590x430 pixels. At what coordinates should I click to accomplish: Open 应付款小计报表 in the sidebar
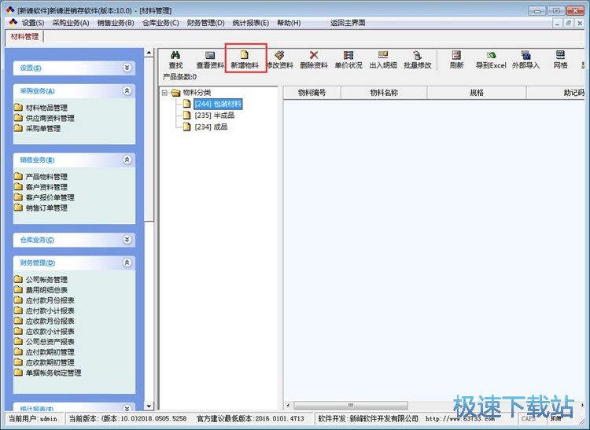[44, 311]
